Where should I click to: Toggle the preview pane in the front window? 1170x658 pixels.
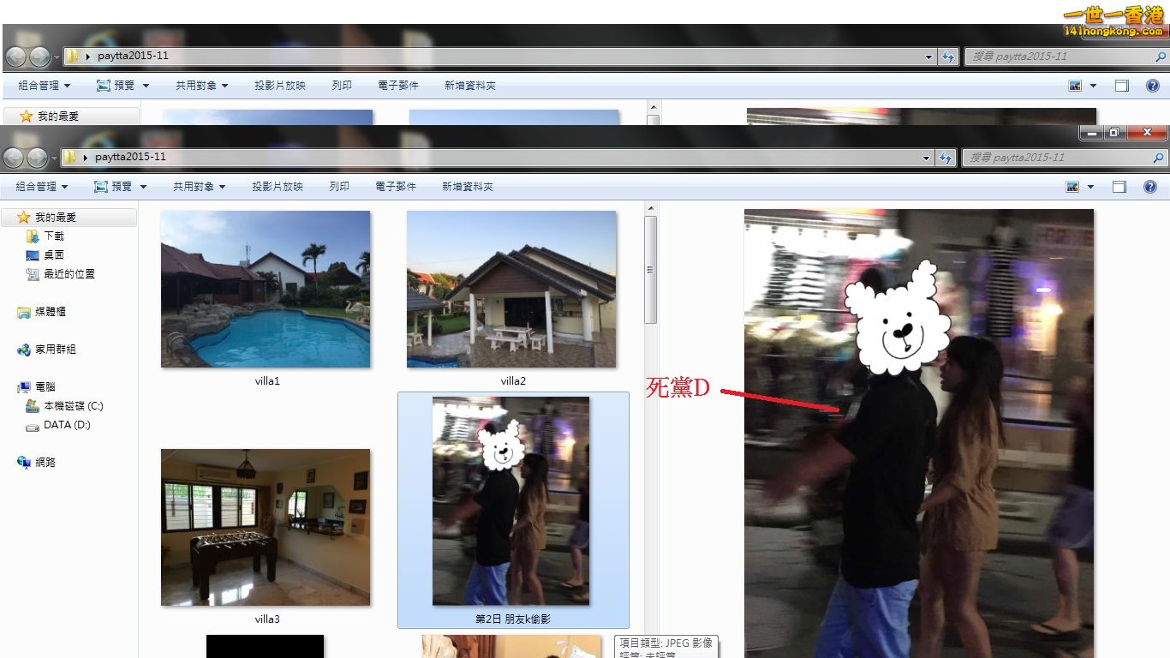pos(1119,187)
